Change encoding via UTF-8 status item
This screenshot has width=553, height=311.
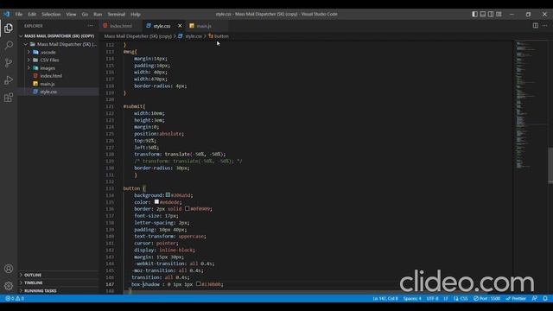click(x=432, y=298)
